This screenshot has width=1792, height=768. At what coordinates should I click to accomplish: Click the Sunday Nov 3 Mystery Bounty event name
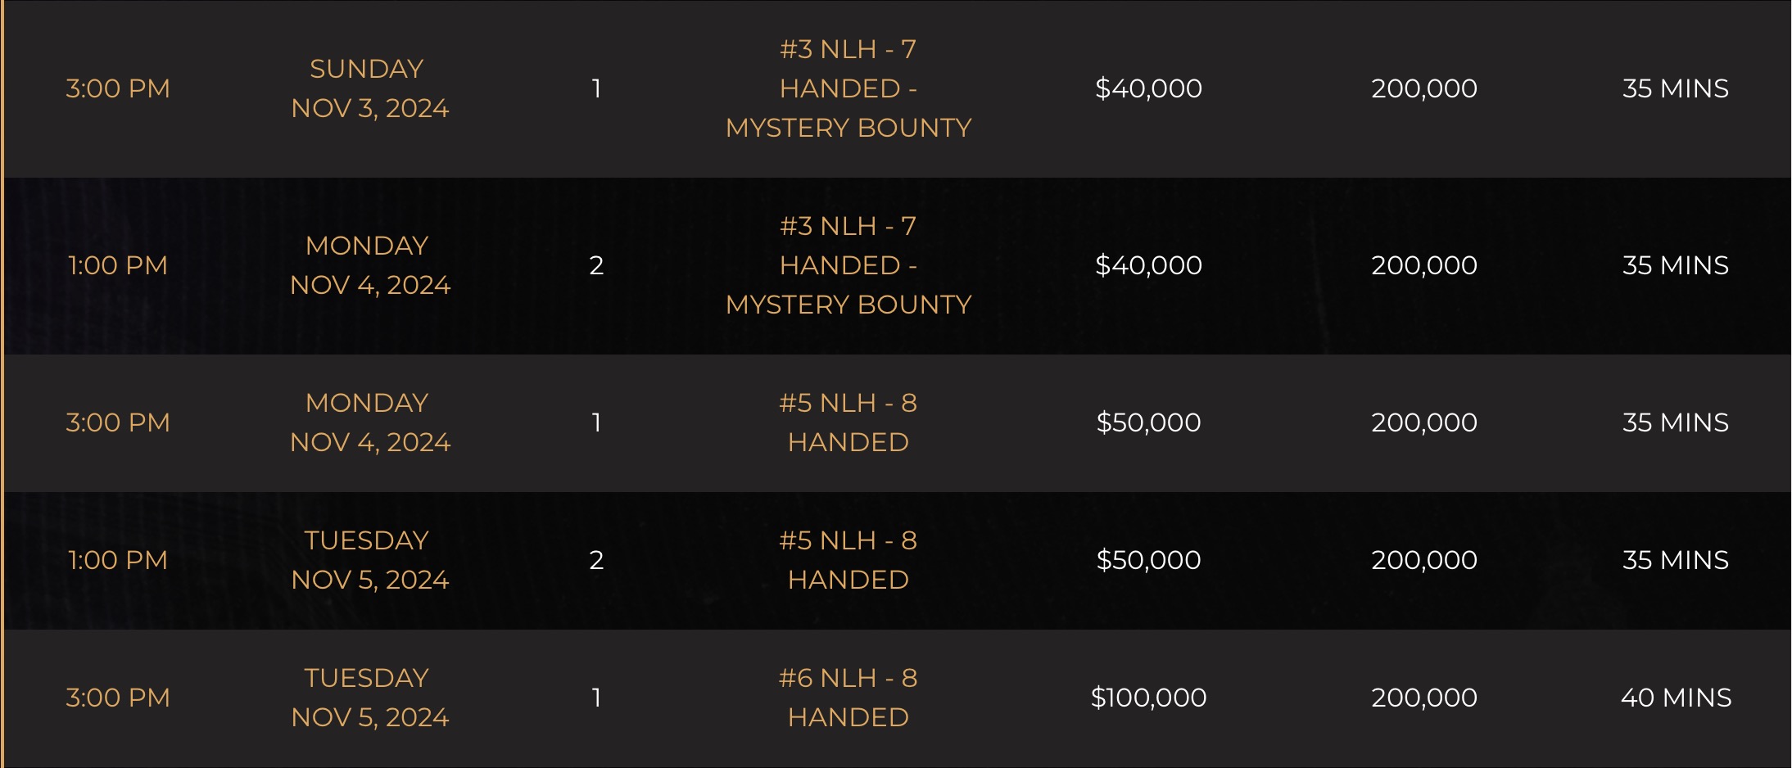pyautogui.click(x=848, y=88)
